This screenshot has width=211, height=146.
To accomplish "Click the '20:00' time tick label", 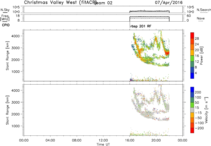I will pyautogui.click(x=156, y=140).
